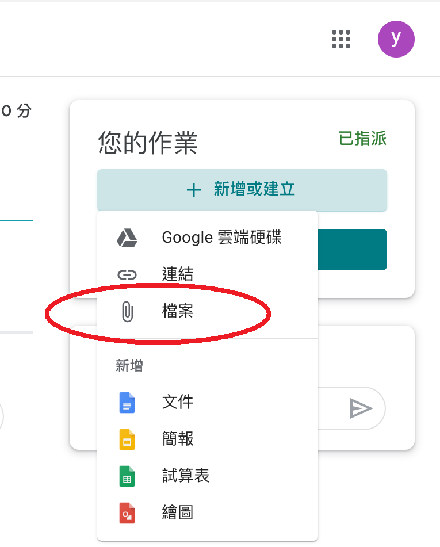Choose the '連結' menu option
This screenshot has height=547, width=440.
(208, 274)
